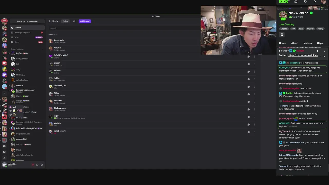The height and width of the screenshot is (185, 329).
Task: Message Faberius with the chat bubble icon
Action: (x=249, y=72)
